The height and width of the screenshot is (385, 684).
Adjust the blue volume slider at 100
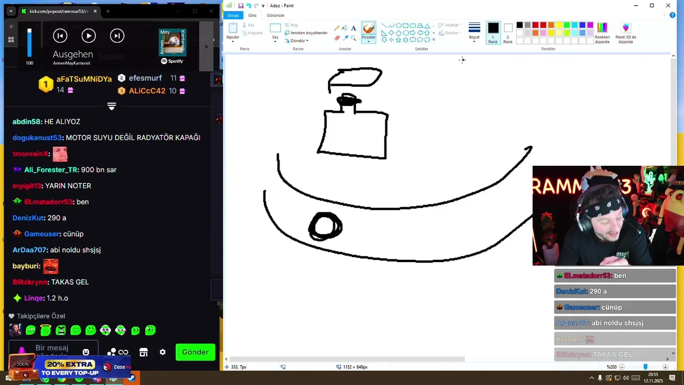click(x=29, y=43)
